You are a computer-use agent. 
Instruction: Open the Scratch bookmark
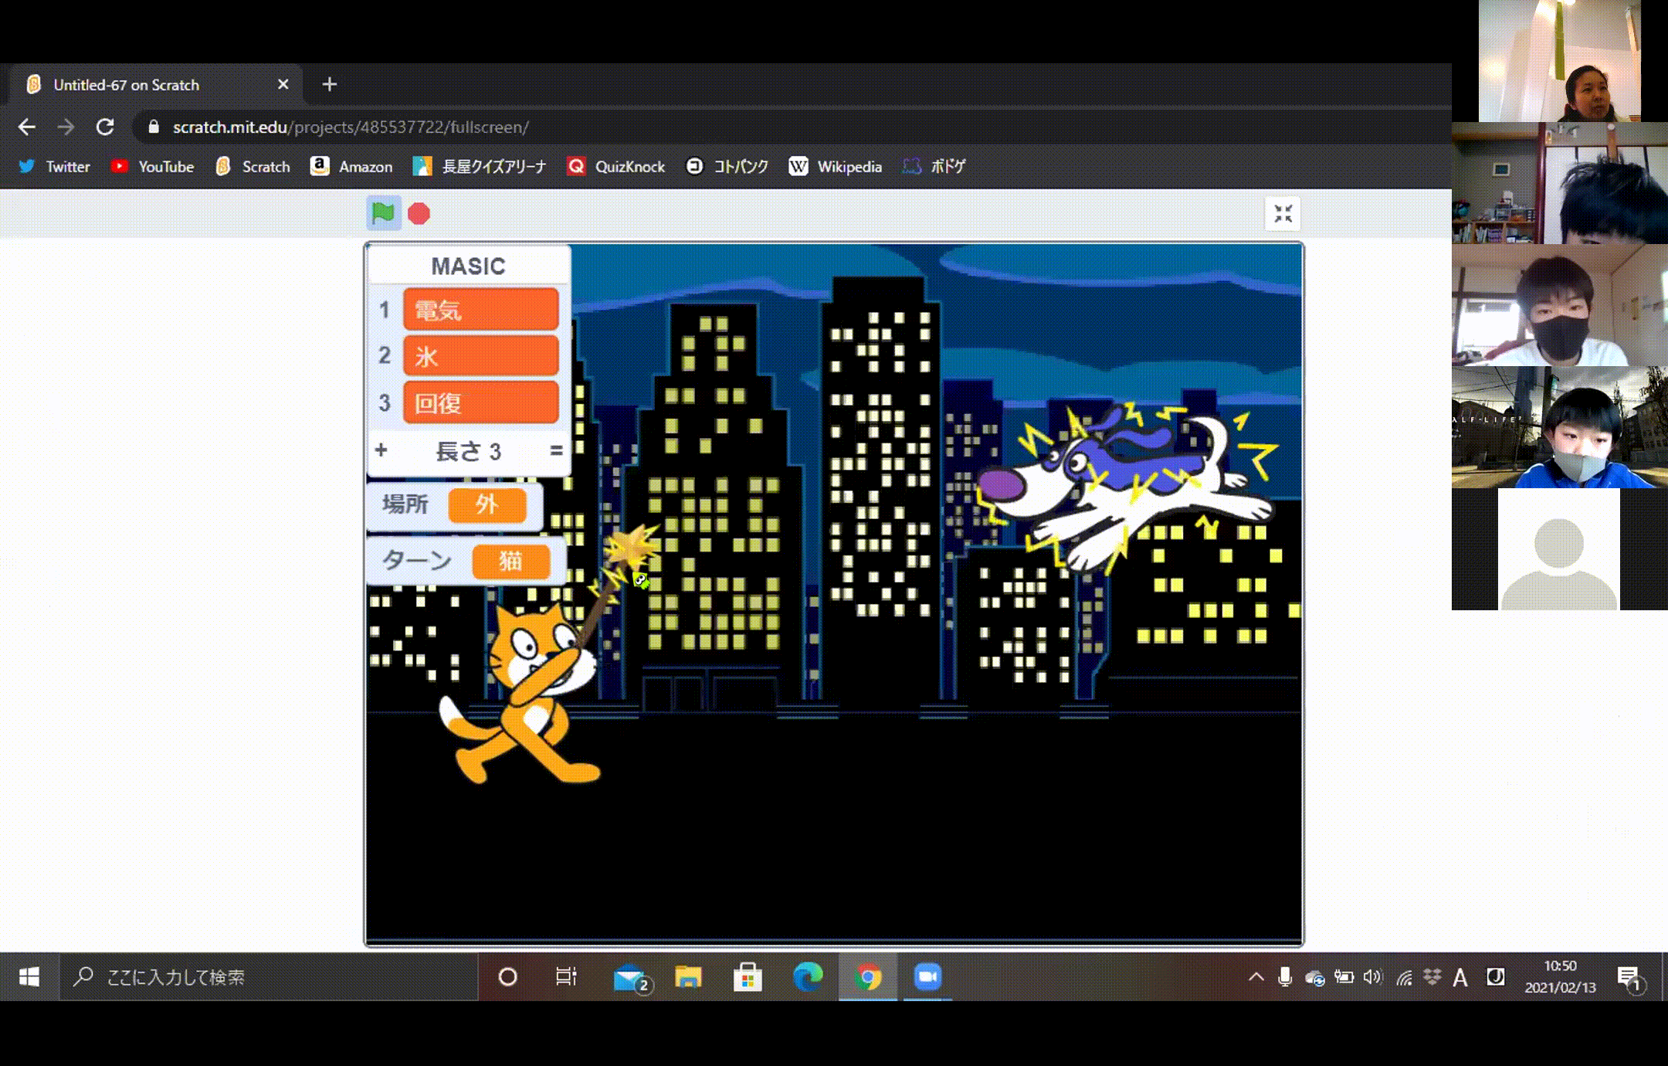(x=253, y=166)
